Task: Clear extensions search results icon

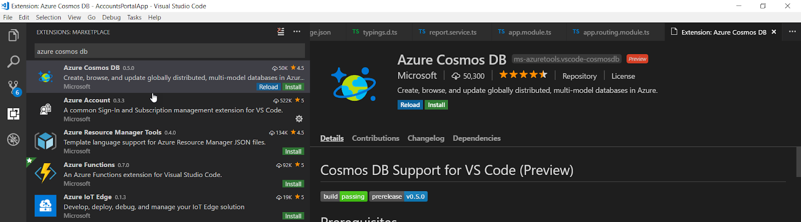Action: (281, 31)
